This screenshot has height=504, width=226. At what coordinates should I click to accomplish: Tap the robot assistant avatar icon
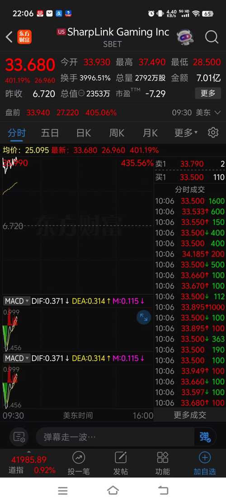click(x=185, y=37)
